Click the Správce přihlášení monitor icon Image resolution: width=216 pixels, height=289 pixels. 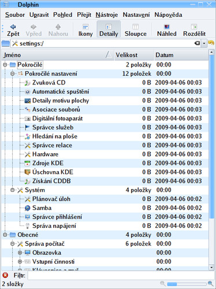(28, 217)
